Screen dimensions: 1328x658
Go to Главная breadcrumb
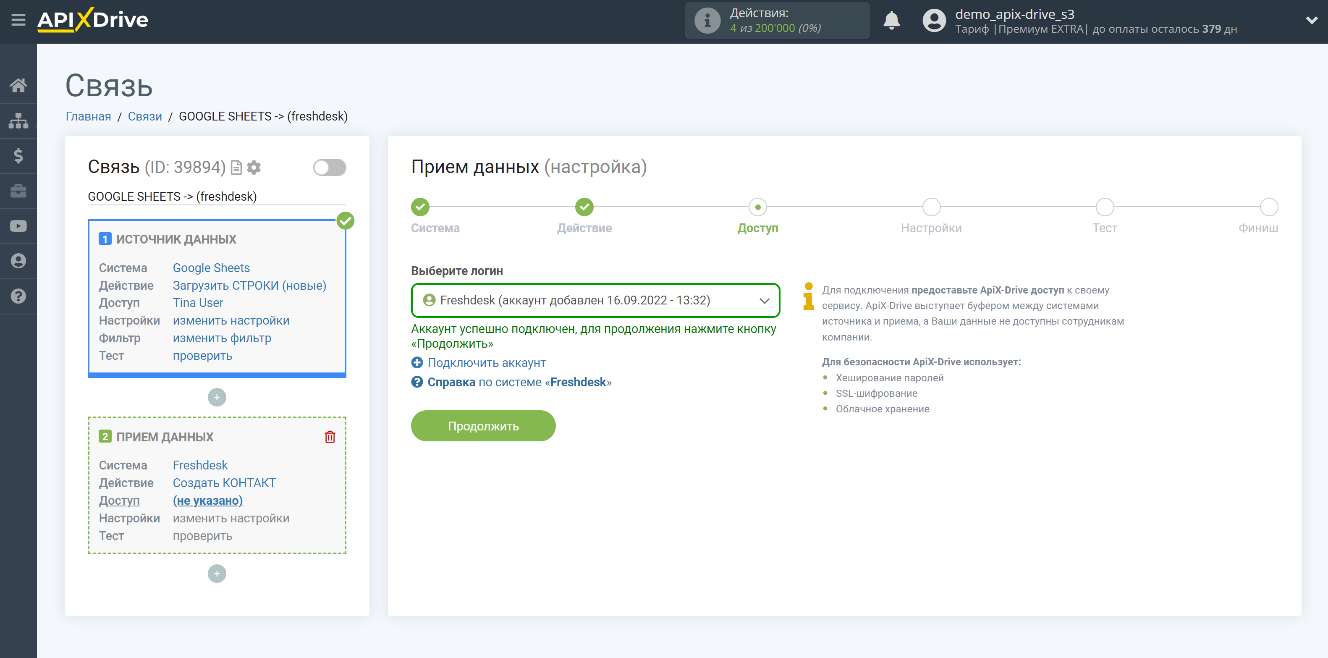(88, 117)
